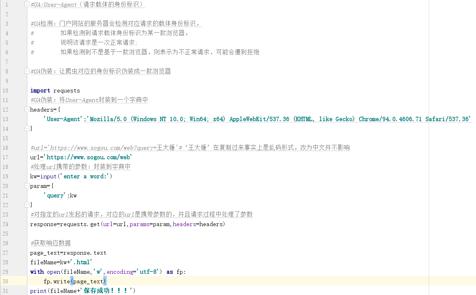
Task: Click the fold end marker on line 14
Action: point(27,129)
